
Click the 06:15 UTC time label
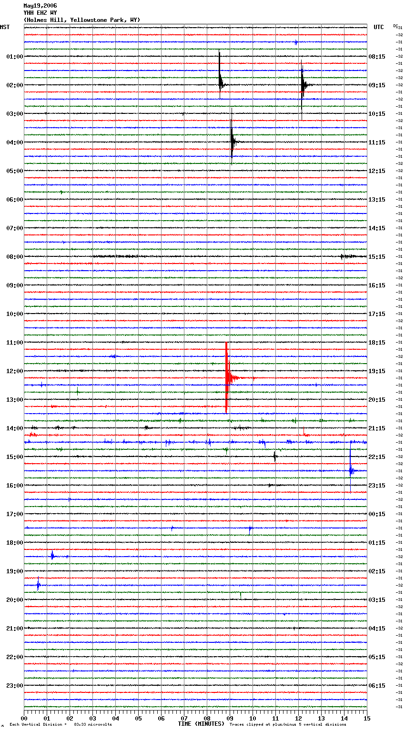[377, 686]
